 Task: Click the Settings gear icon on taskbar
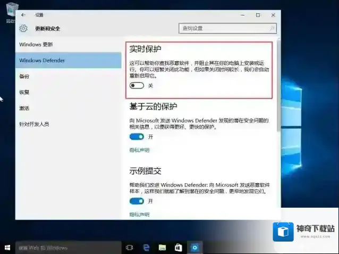[195, 248]
